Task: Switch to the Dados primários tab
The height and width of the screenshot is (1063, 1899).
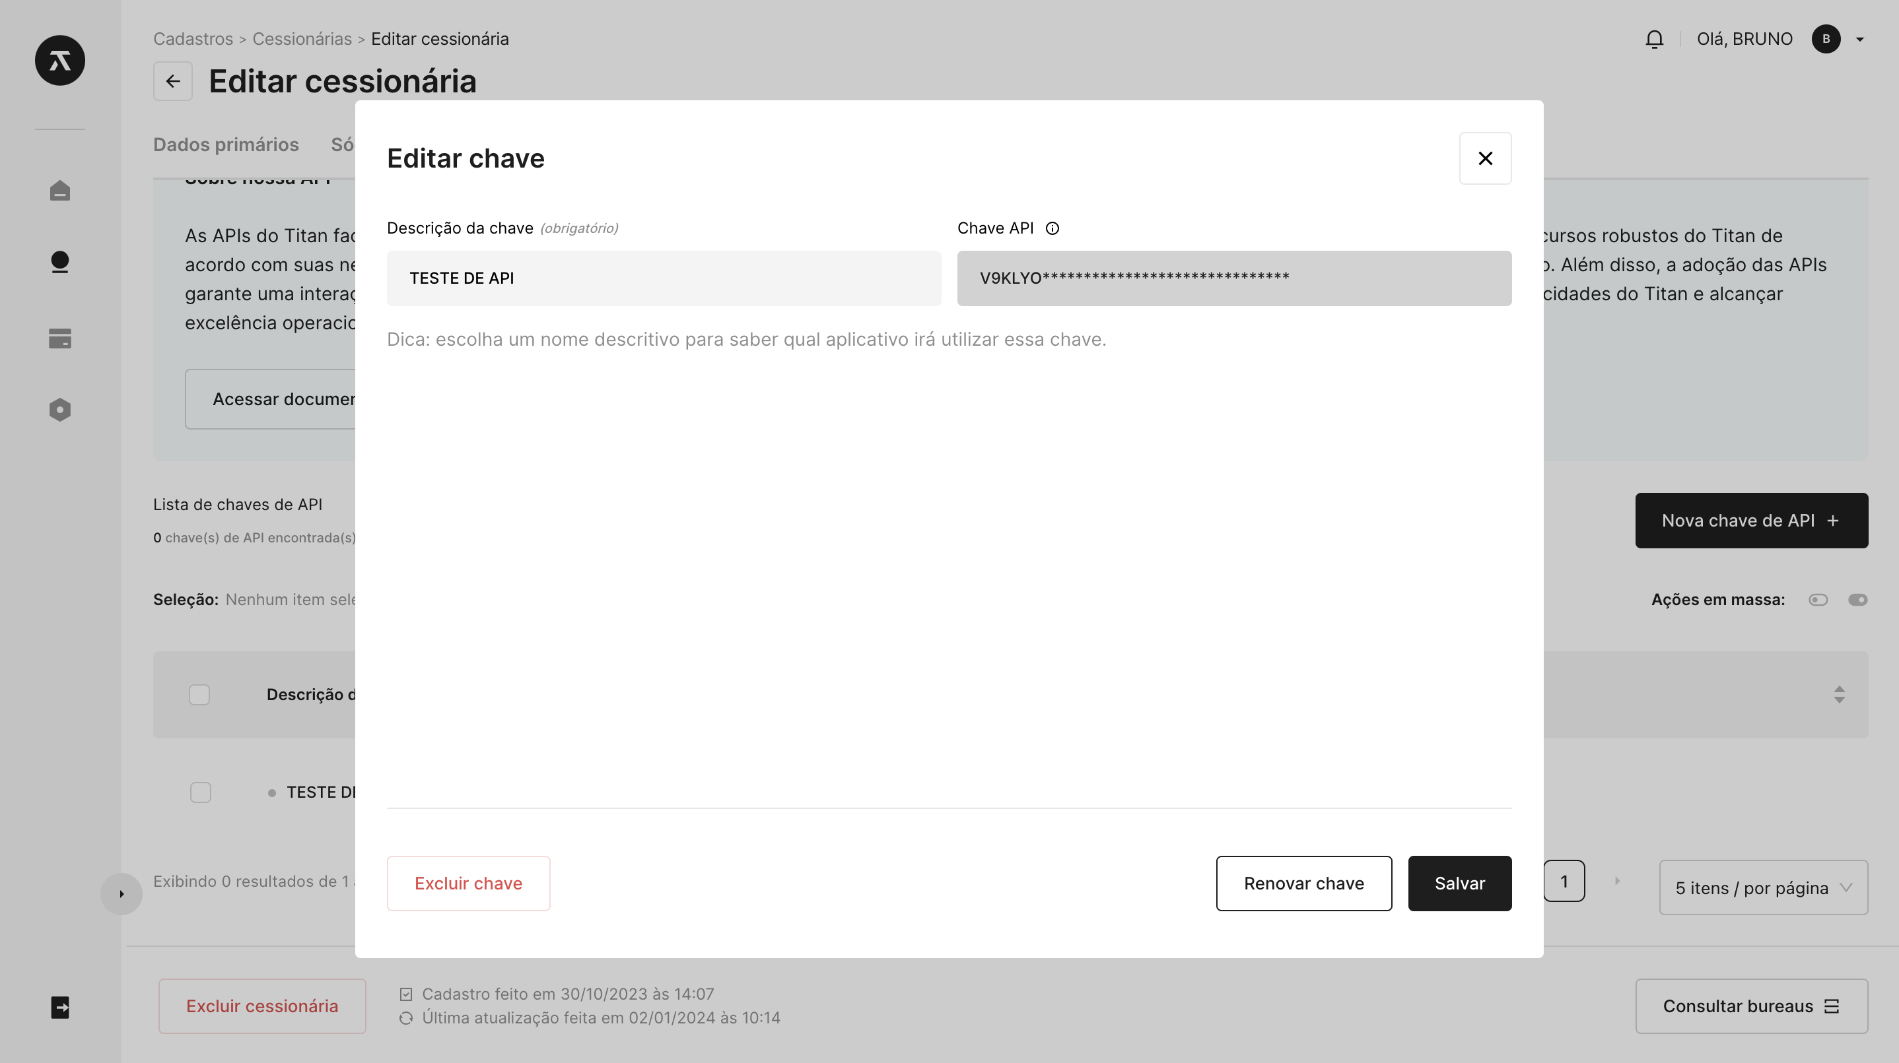Action: click(226, 145)
